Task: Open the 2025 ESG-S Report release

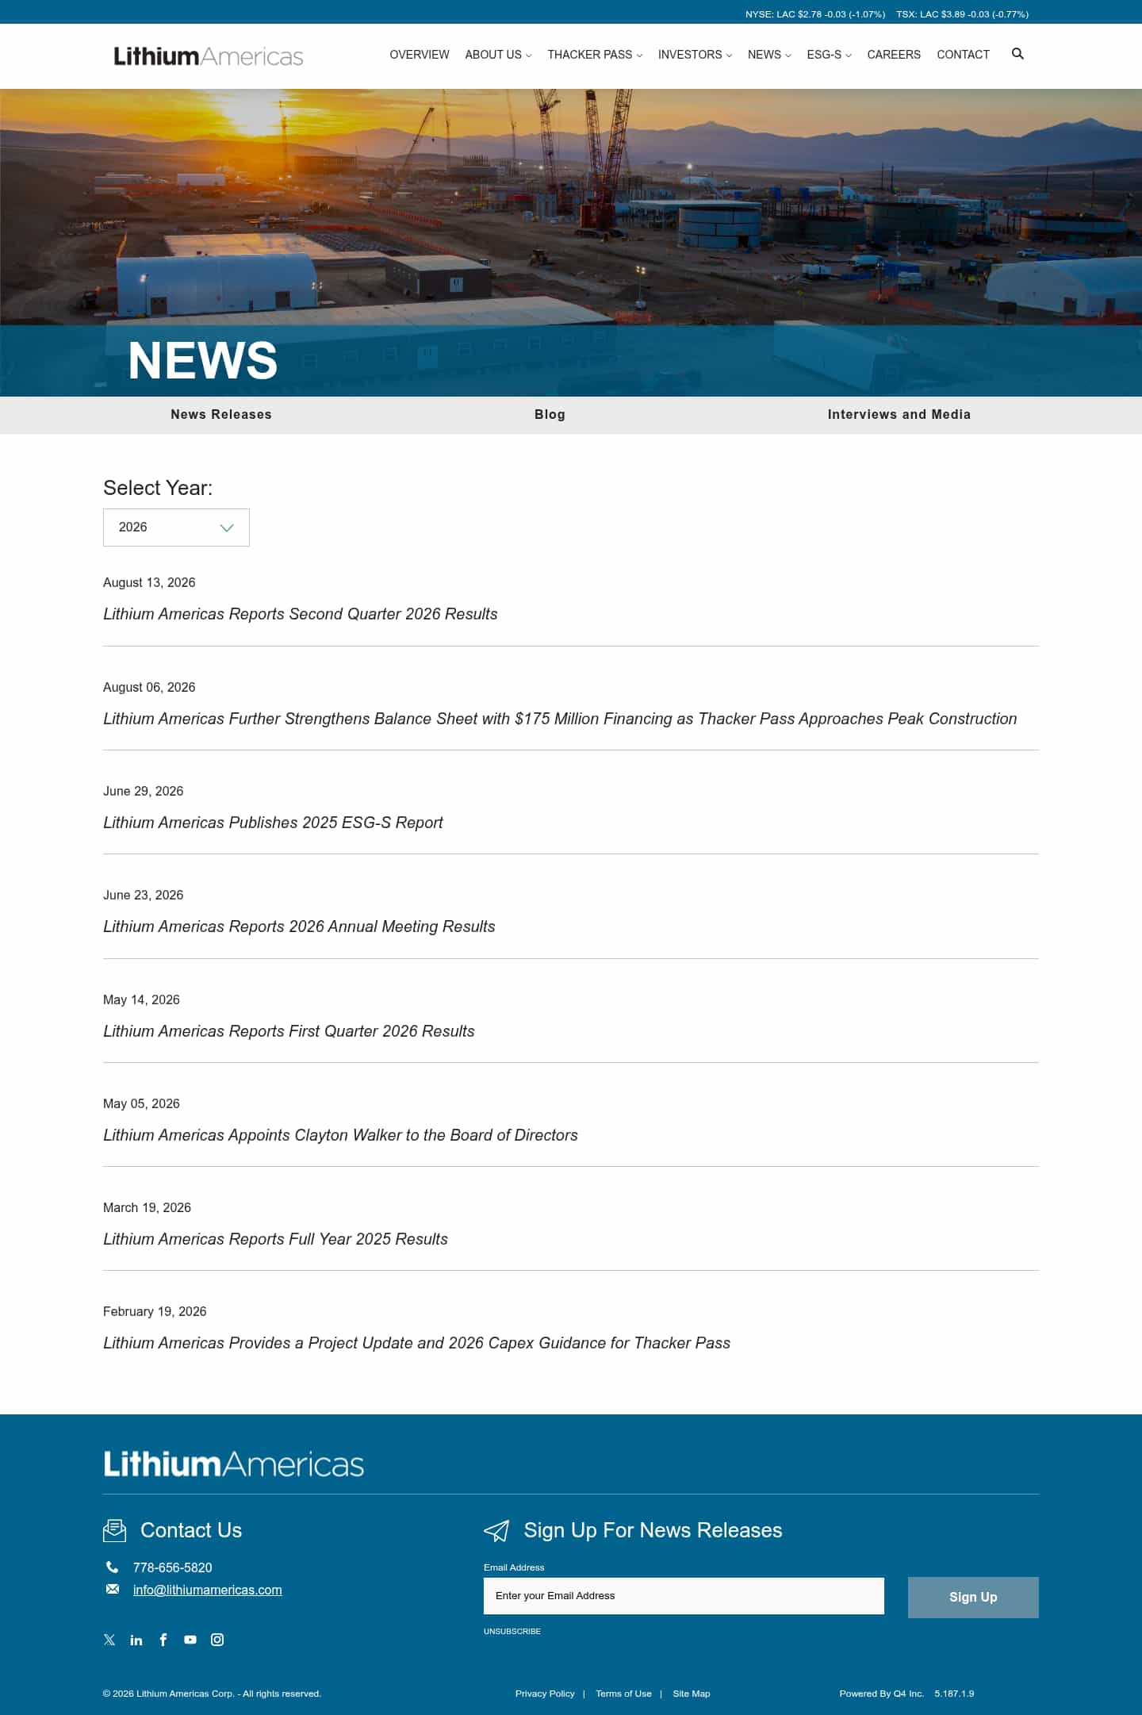Action: tap(273, 823)
